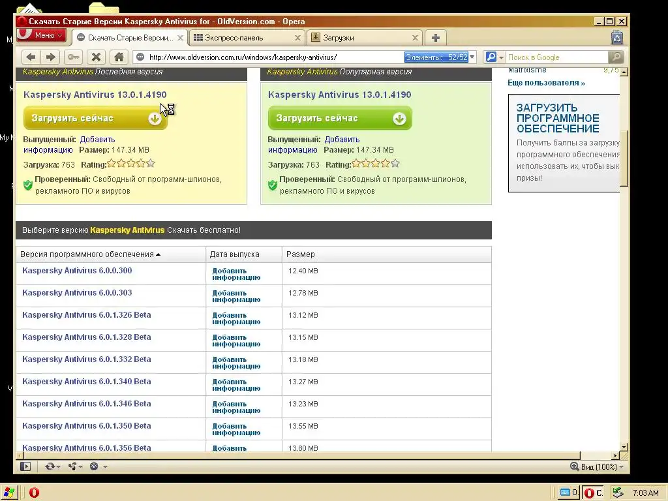This screenshot has height=501, width=668.
Task: Click the taskbar keyboard window button
Action: click(x=568, y=493)
